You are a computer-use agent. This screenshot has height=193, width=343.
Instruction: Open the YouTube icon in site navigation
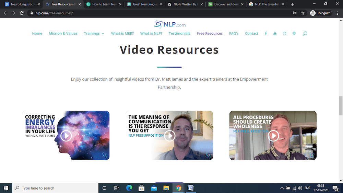(x=275, y=33)
